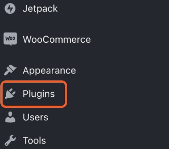Select the Users person silhouette icon
This screenshot has height=149, width=169.
10,117
